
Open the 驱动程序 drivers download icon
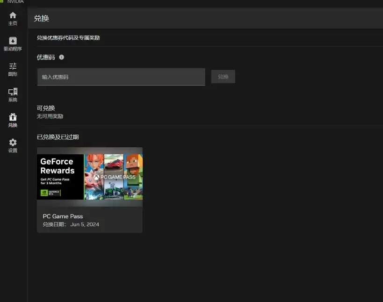pos(13,41)
